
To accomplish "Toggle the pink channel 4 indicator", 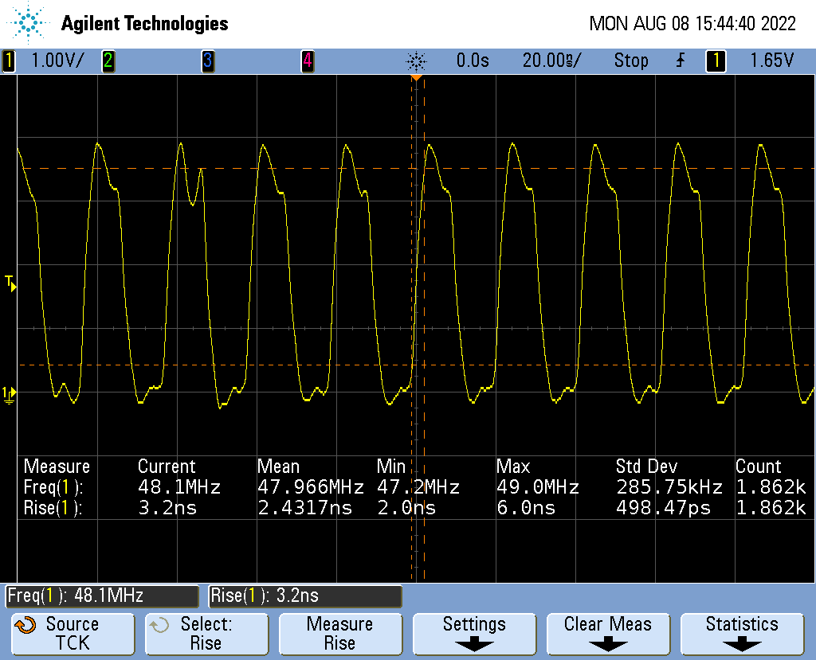I will (307, 61).
